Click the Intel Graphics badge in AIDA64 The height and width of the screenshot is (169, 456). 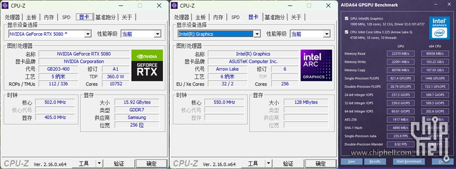tap(439, 28)
